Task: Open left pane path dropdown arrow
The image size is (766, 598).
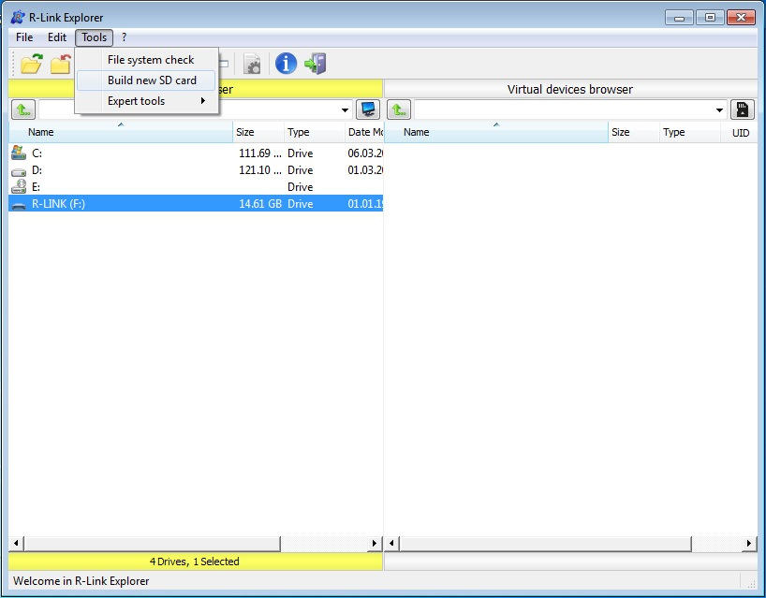Action: click(345, 110)
